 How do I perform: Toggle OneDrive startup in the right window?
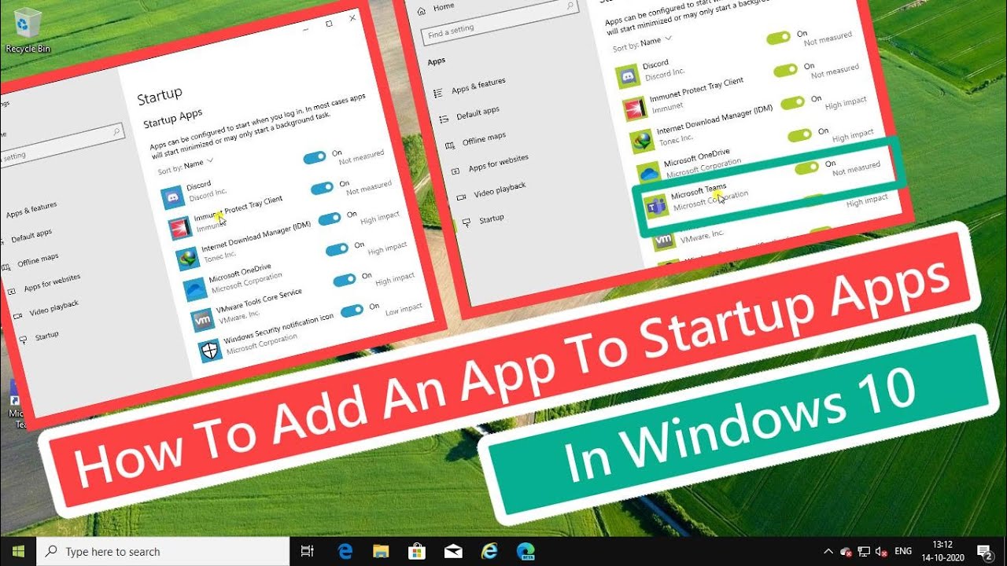(x=800, y=134)
